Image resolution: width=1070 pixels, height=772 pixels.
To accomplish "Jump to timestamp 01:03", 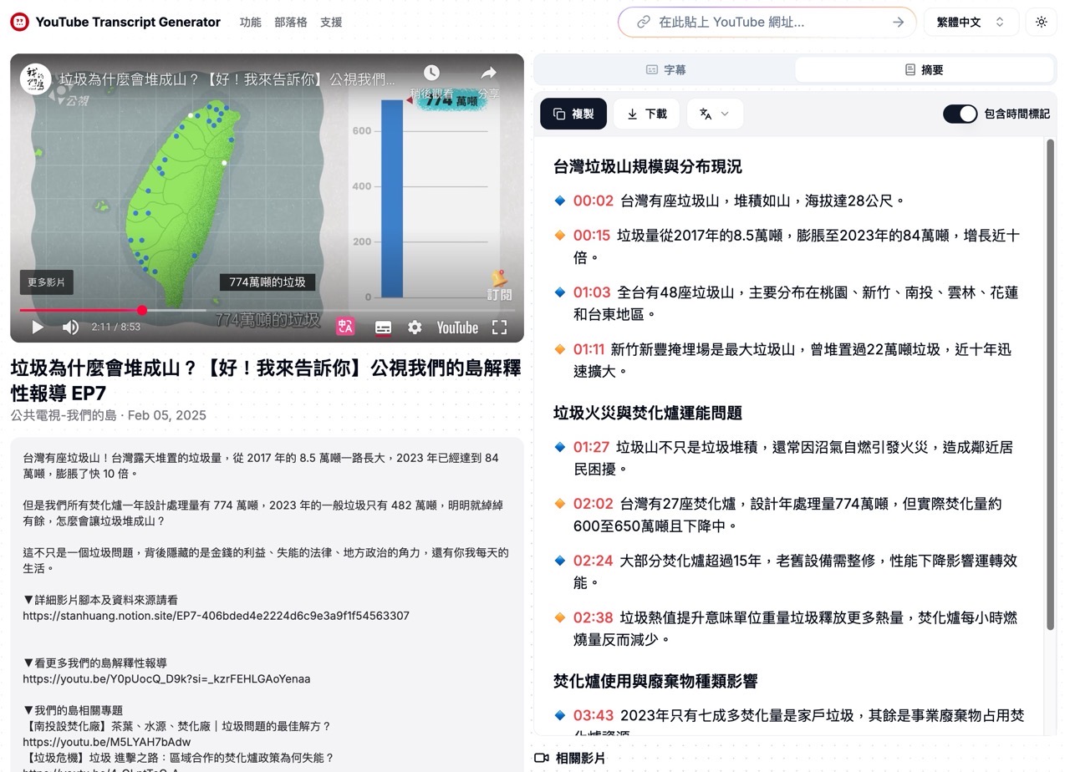I will (x=592, y=292).
